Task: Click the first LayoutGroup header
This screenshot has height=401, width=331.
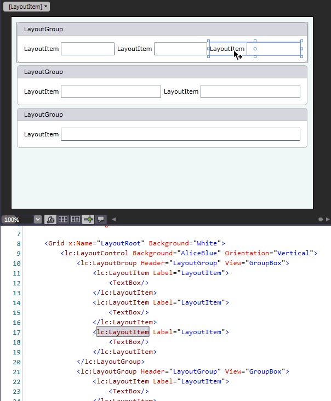Action: coord(162,30)
